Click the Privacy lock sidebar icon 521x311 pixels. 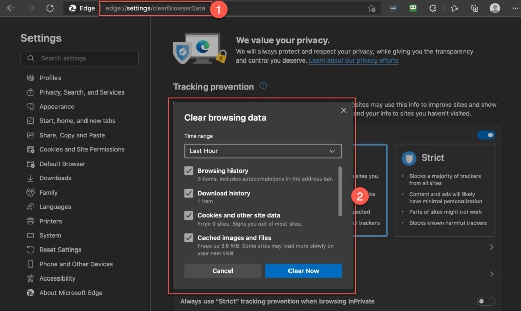[x=30, y=92]
